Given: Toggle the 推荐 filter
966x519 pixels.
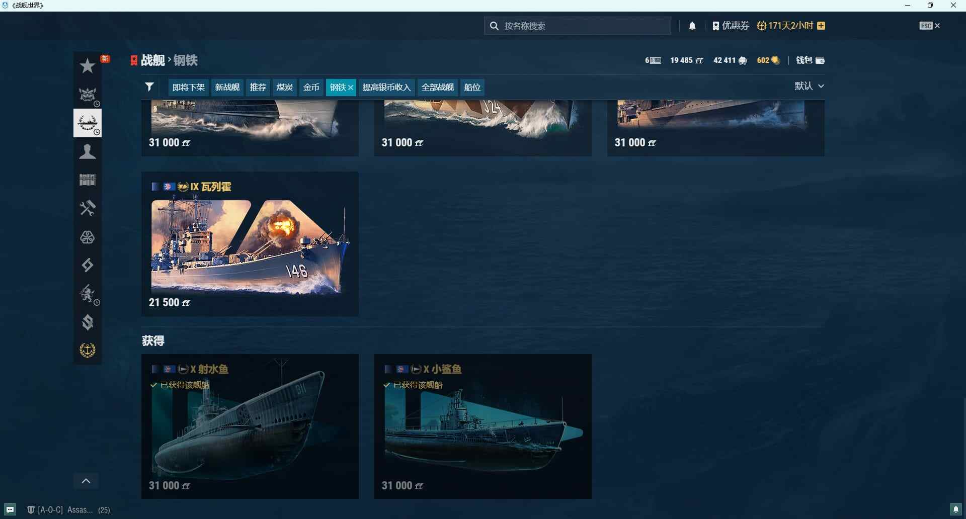Looking at the screenshot, I should click(258, 88).
